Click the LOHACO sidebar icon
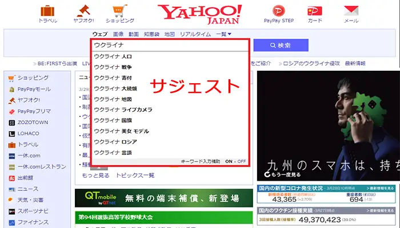The width and height of the screenshot is (400, 228). (12, 133)
